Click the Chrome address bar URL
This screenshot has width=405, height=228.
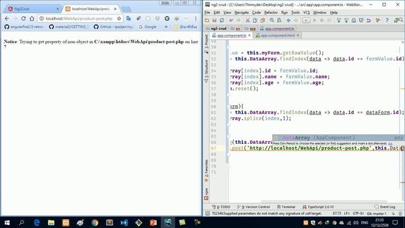point(79,18)
